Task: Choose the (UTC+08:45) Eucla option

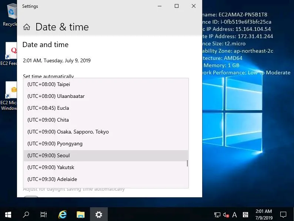Action: click(106, 108)
